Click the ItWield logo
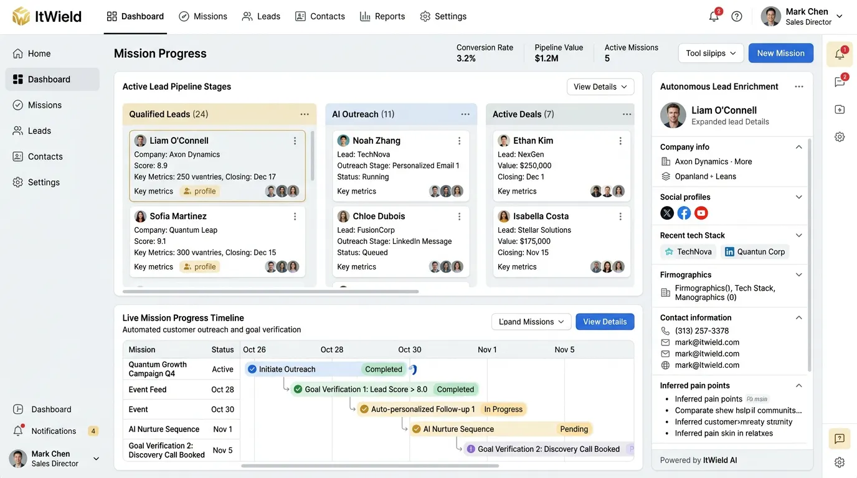The width and height of the screenshot is (857, 478). [x=47, y=16]
